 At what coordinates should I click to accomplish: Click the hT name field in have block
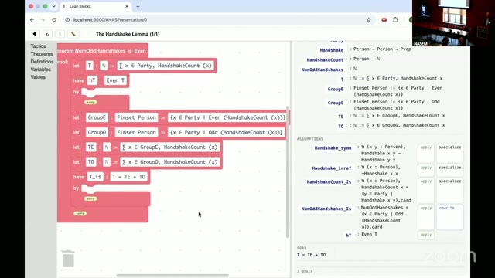[92, 80]
